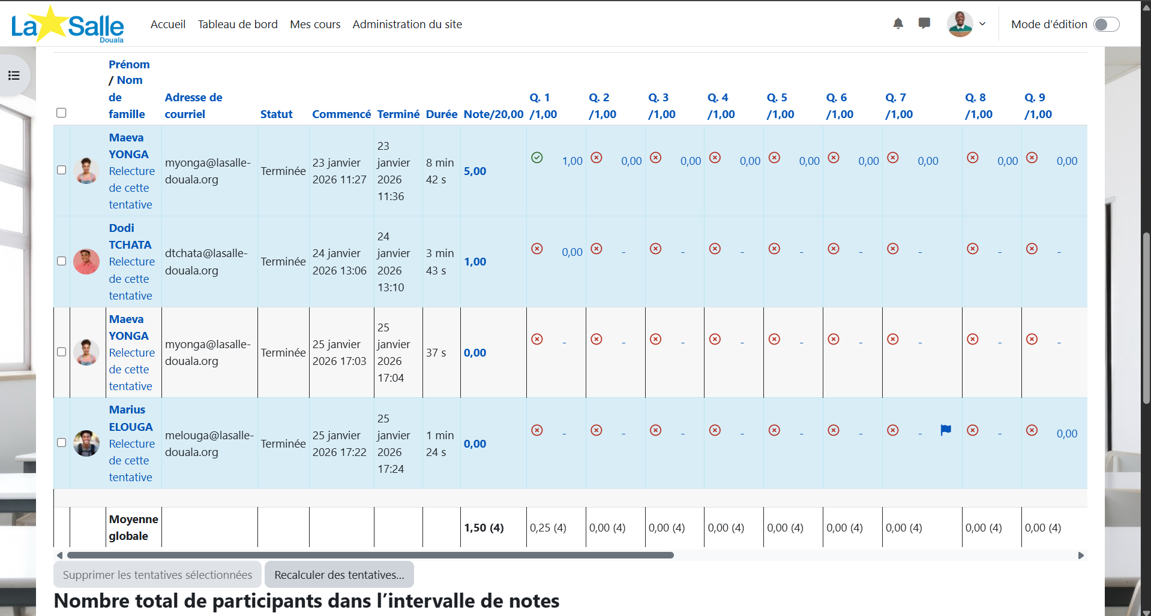1151x616 pixels.
Task: Sort attempts by the Commencé column header
Action: point(341,114)
